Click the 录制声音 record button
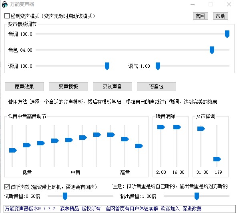Viewport: 237px width, 213px height. pyautogui.click(x=112, y=86)
